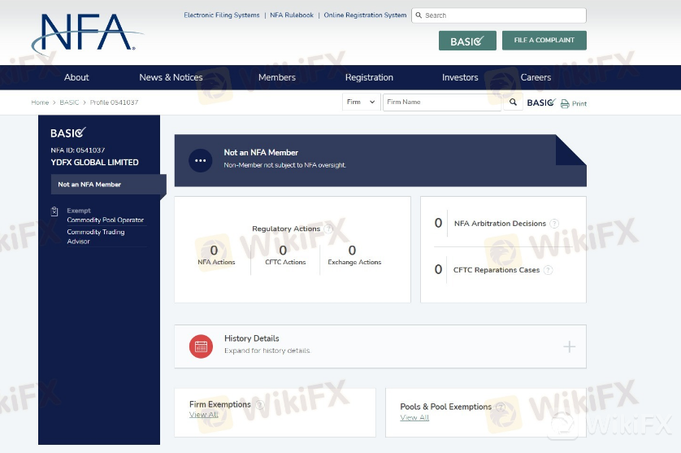The height and width of the screenshot is (453, 681).
Task: Click help icon next to Firm Exemptions
Action: point(260,405)
